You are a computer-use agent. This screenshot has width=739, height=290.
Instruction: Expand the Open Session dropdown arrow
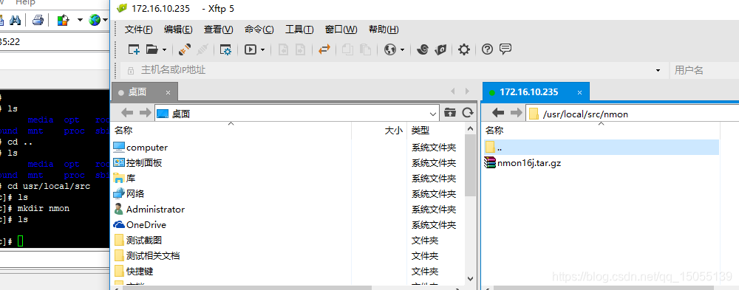click(164, 49)
